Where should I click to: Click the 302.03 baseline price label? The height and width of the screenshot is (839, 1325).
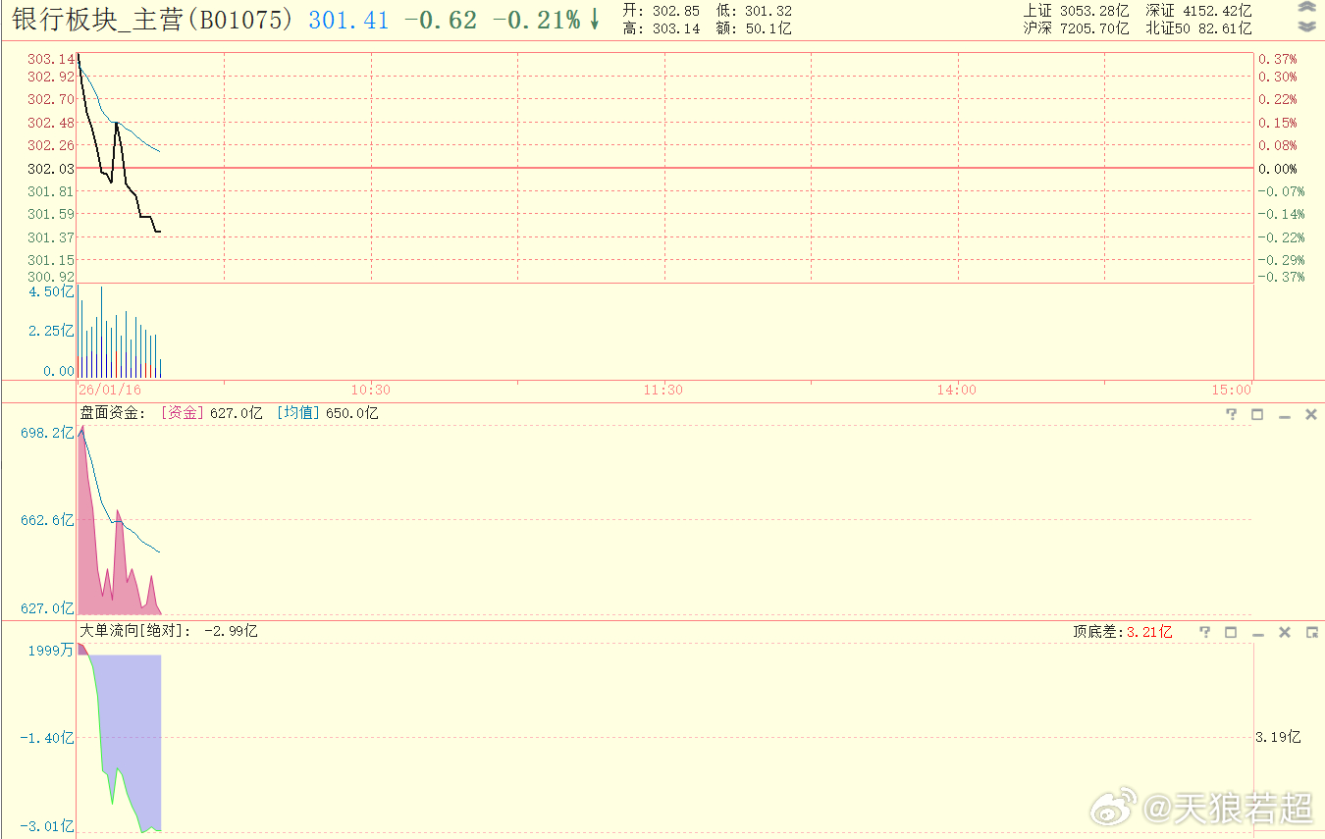pos(50,169)
